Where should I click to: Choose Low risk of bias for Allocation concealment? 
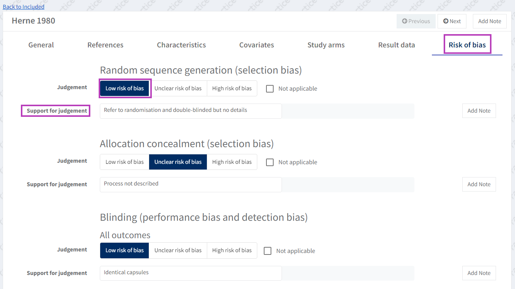pyautogui.click(x=124, y=162)
